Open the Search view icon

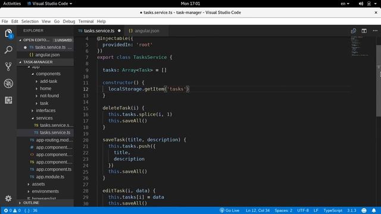coord(8,50)
